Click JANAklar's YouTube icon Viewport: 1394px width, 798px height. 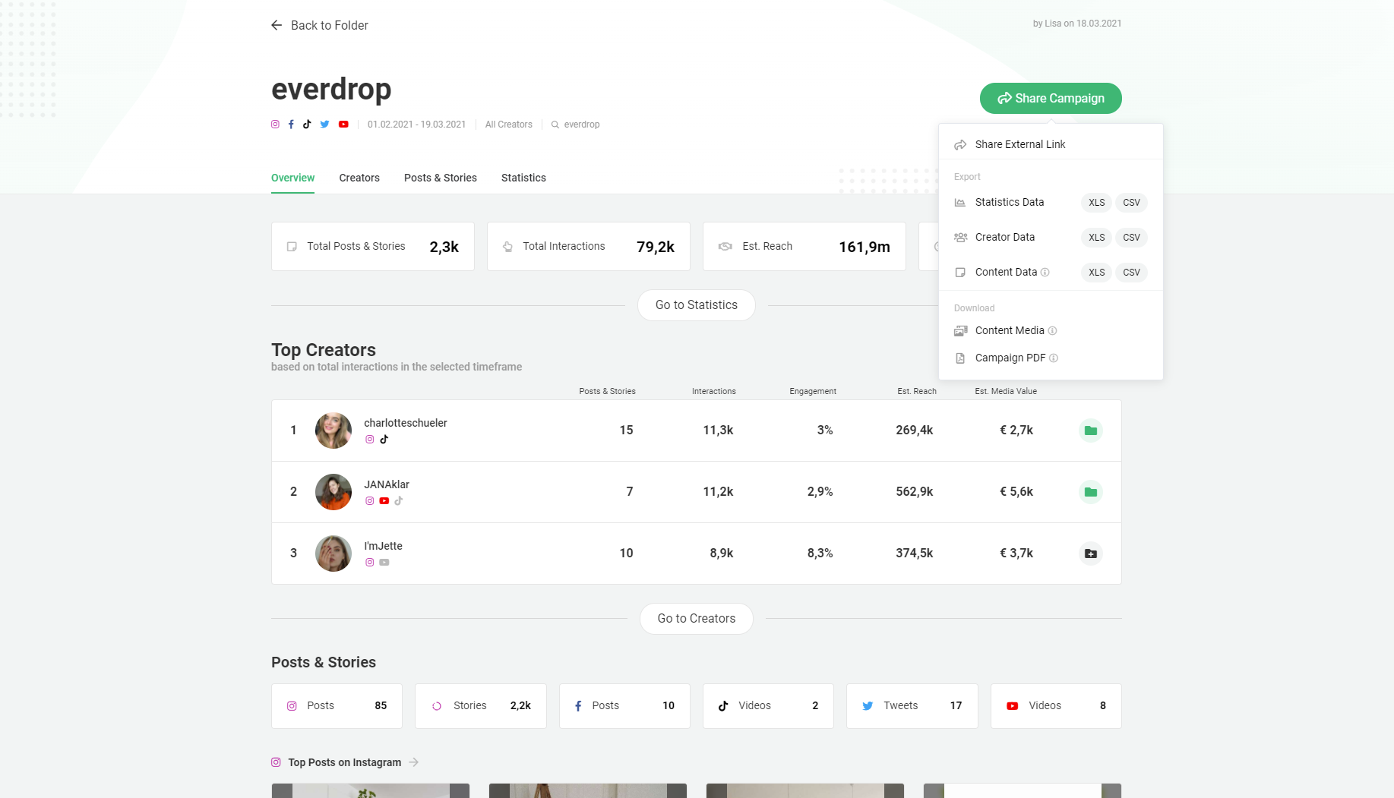pos(384,501)
